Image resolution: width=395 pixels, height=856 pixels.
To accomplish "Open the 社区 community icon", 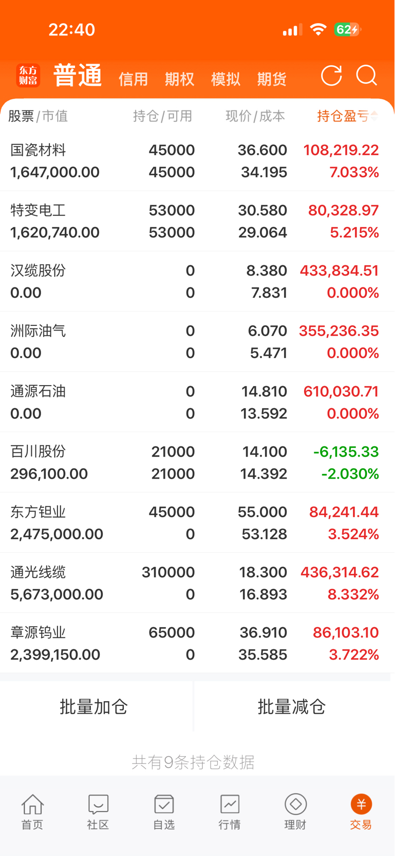I will (98, 805).
